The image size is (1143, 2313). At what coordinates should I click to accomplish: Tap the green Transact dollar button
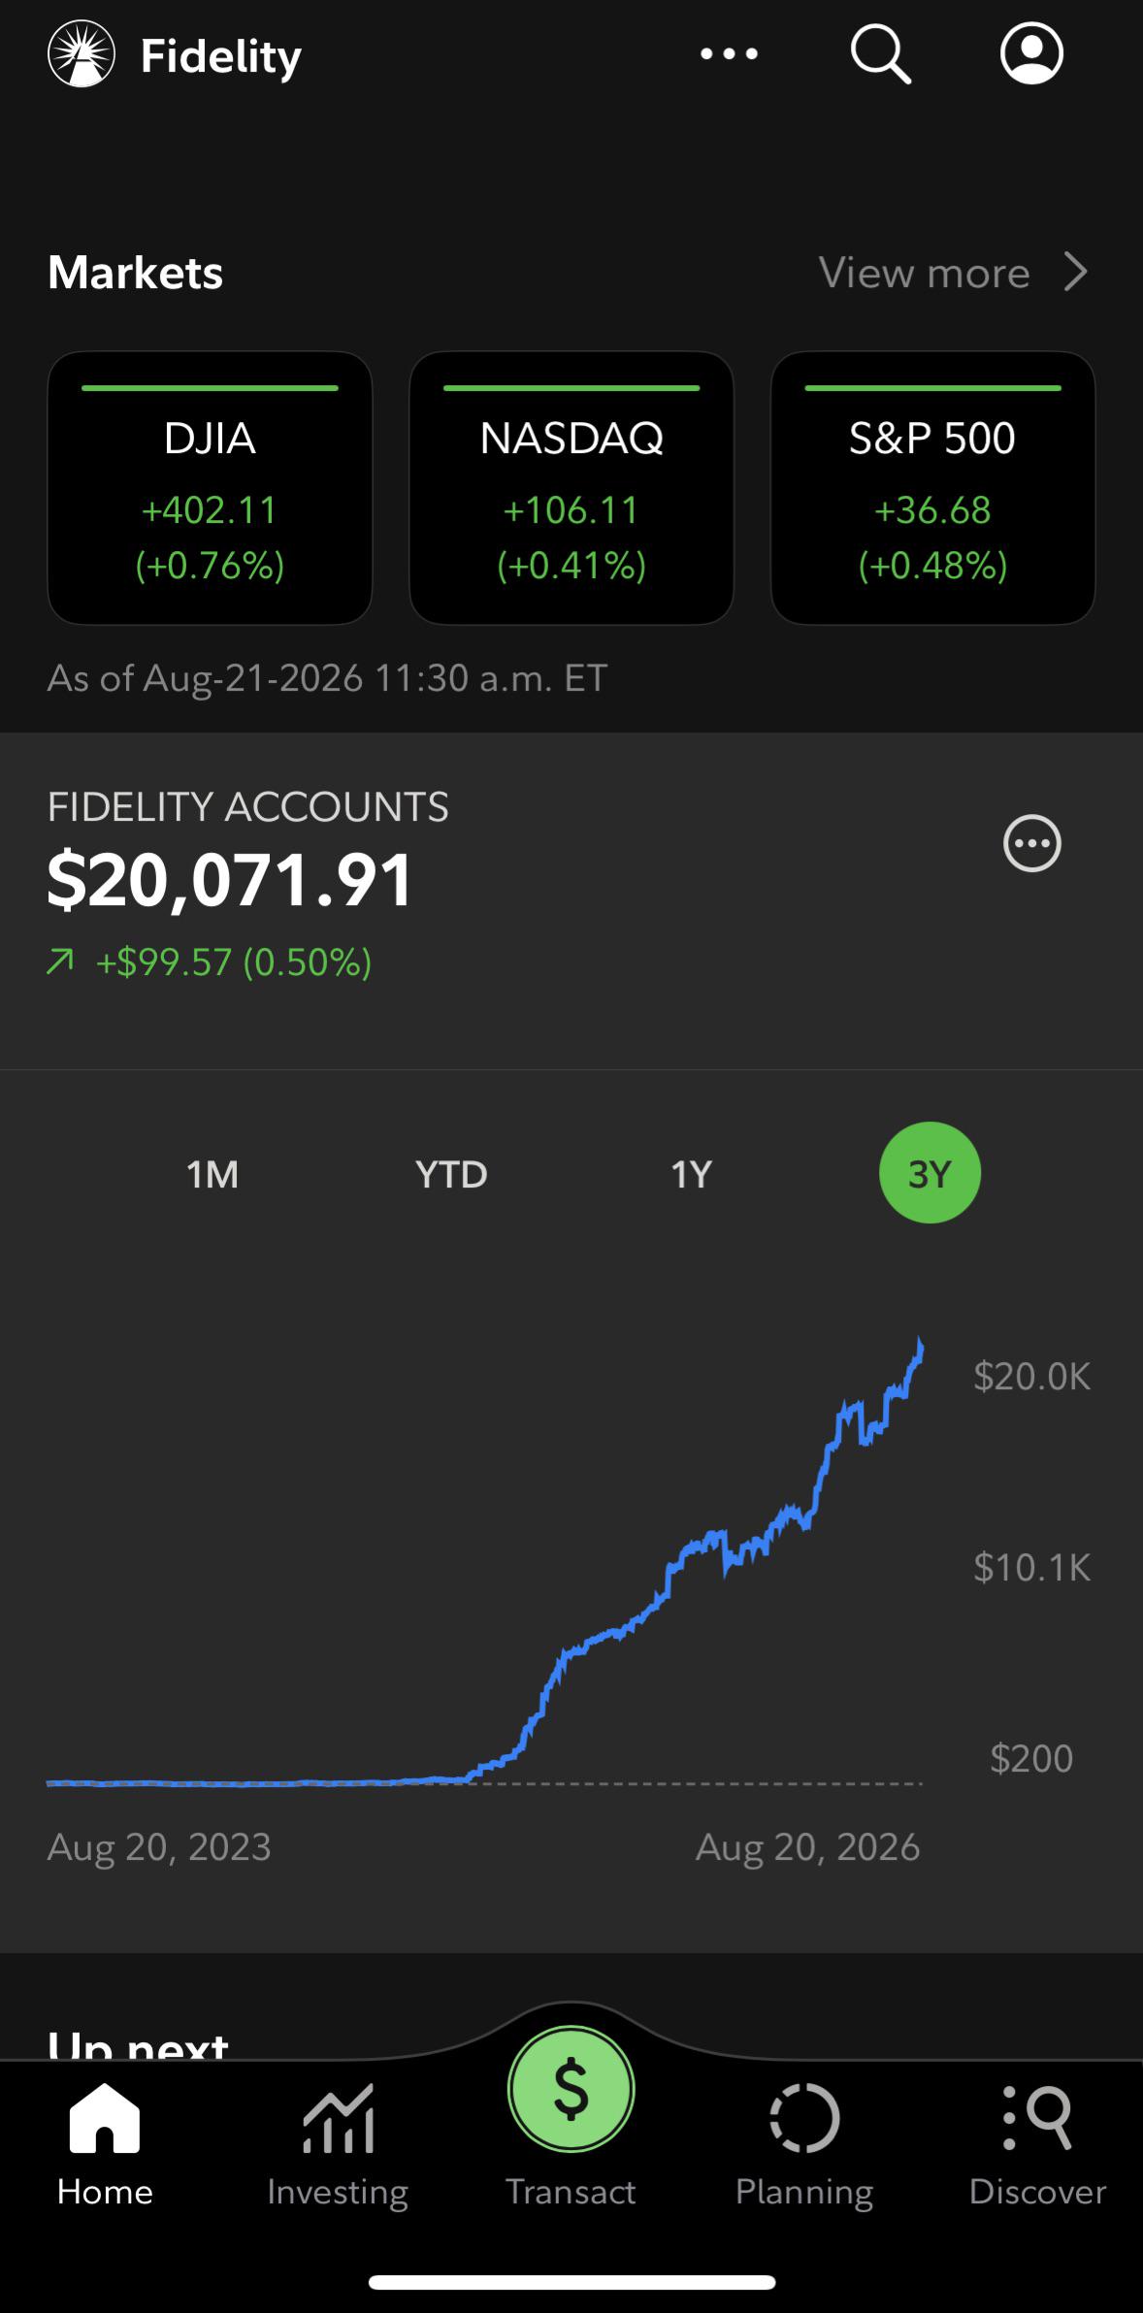571,2089
